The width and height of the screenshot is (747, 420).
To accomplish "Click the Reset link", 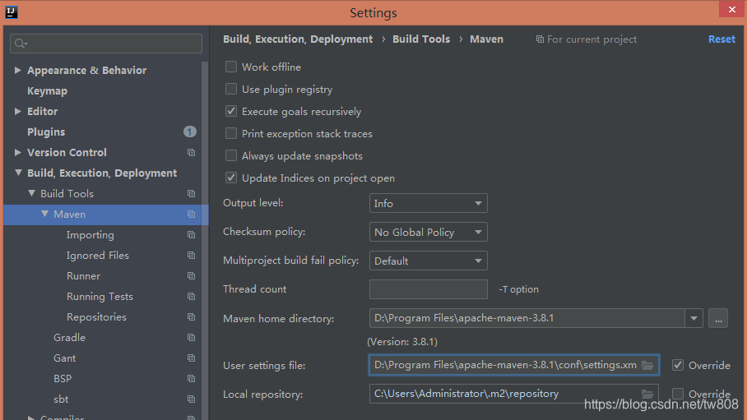I will click(x=721, y=39).
